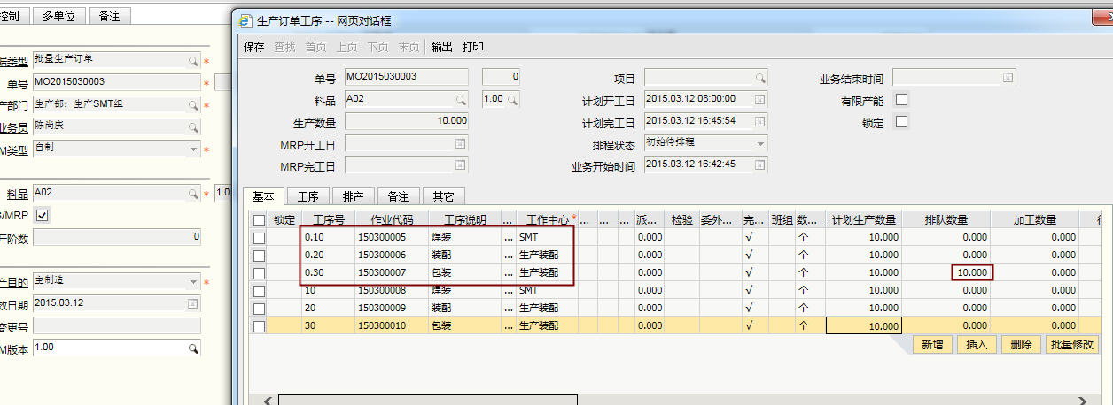The image size is (1113, 405).
Task: Open the dropdown showing 自制
Action: click(x=193, y=149)
